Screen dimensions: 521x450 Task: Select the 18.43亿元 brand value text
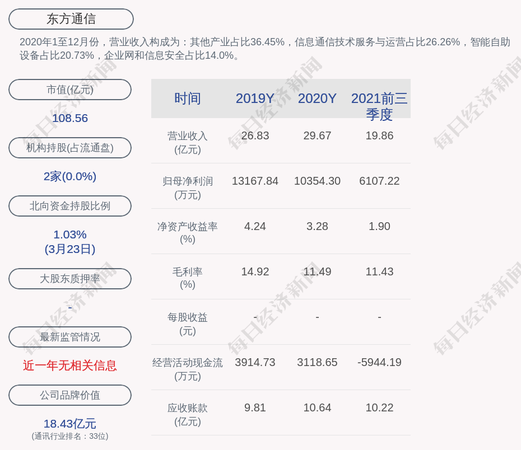tap(70, 424)
